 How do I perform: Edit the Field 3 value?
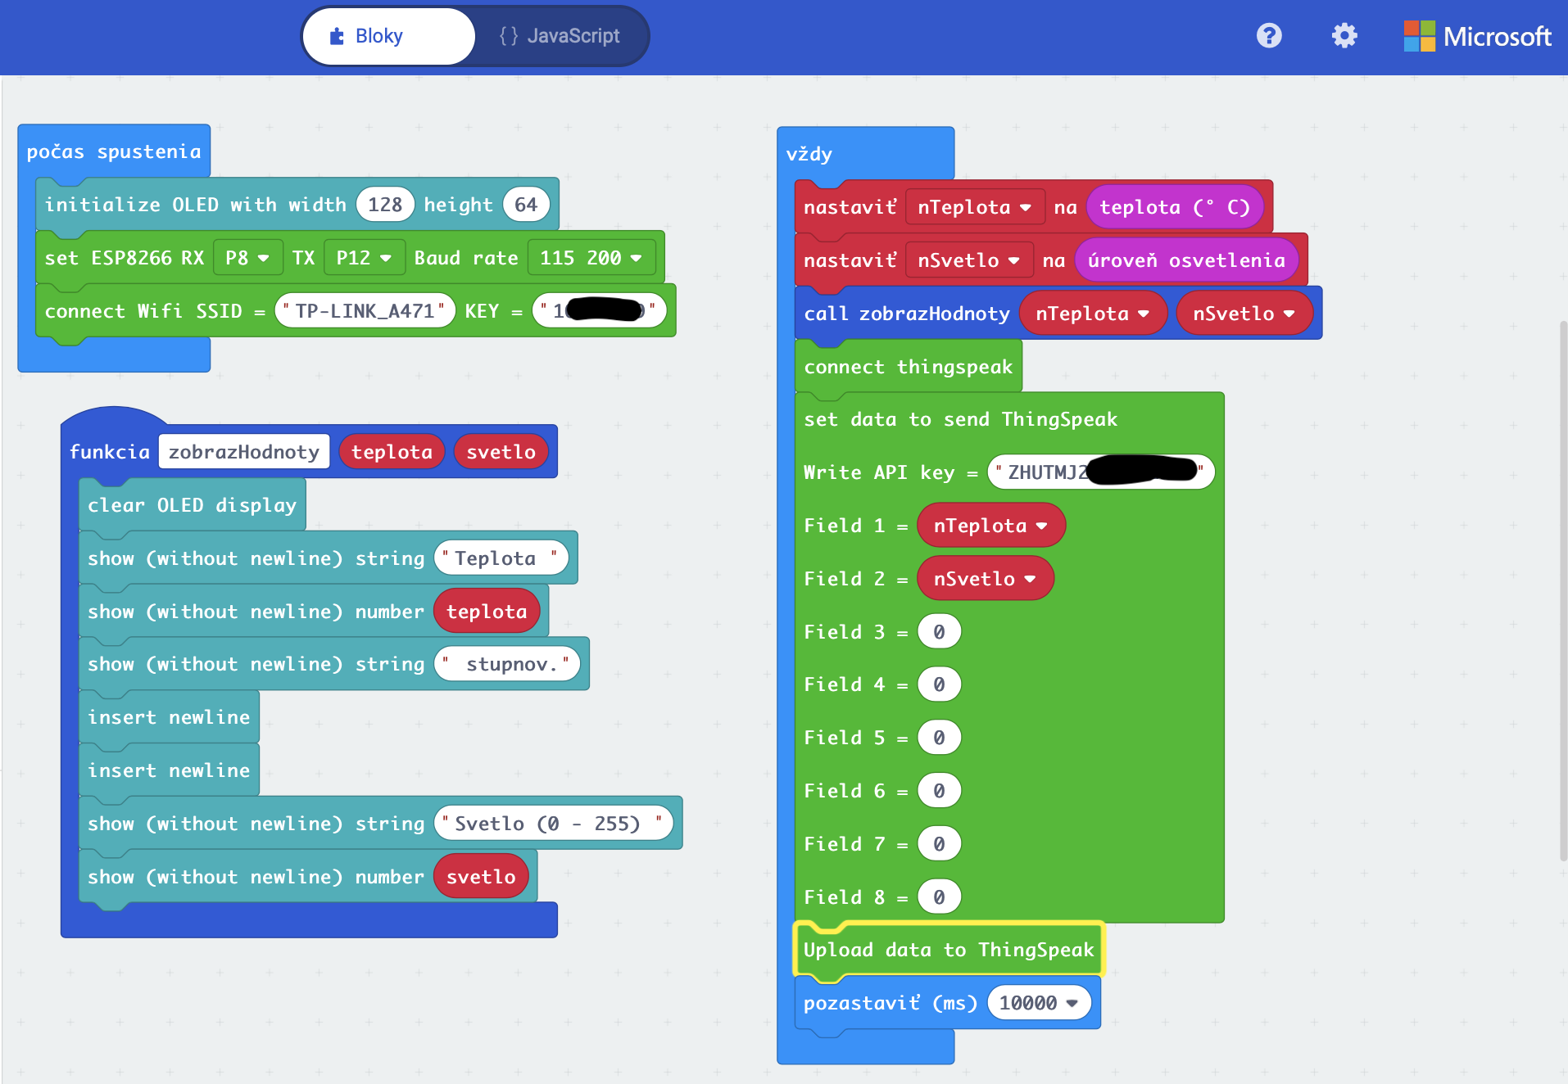[939, 632]
